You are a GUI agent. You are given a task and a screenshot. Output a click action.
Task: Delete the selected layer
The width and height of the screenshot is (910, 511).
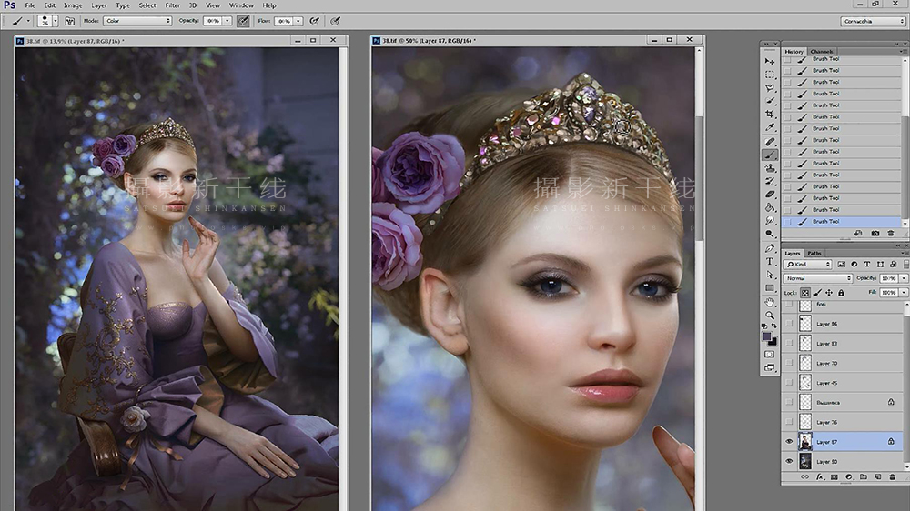coord(893,476)
